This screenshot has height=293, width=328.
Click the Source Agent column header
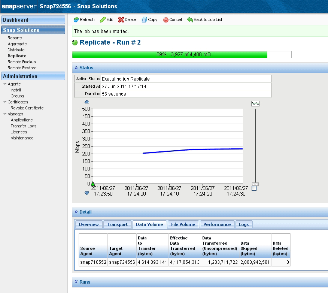click(93, 246)
